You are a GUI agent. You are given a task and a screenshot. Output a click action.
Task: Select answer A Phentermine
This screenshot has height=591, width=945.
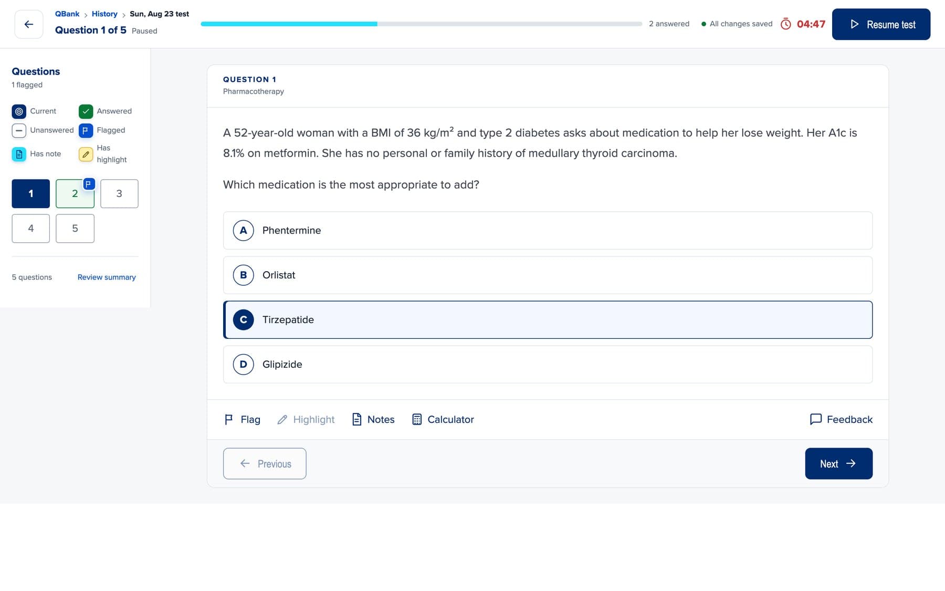(548, 231)
